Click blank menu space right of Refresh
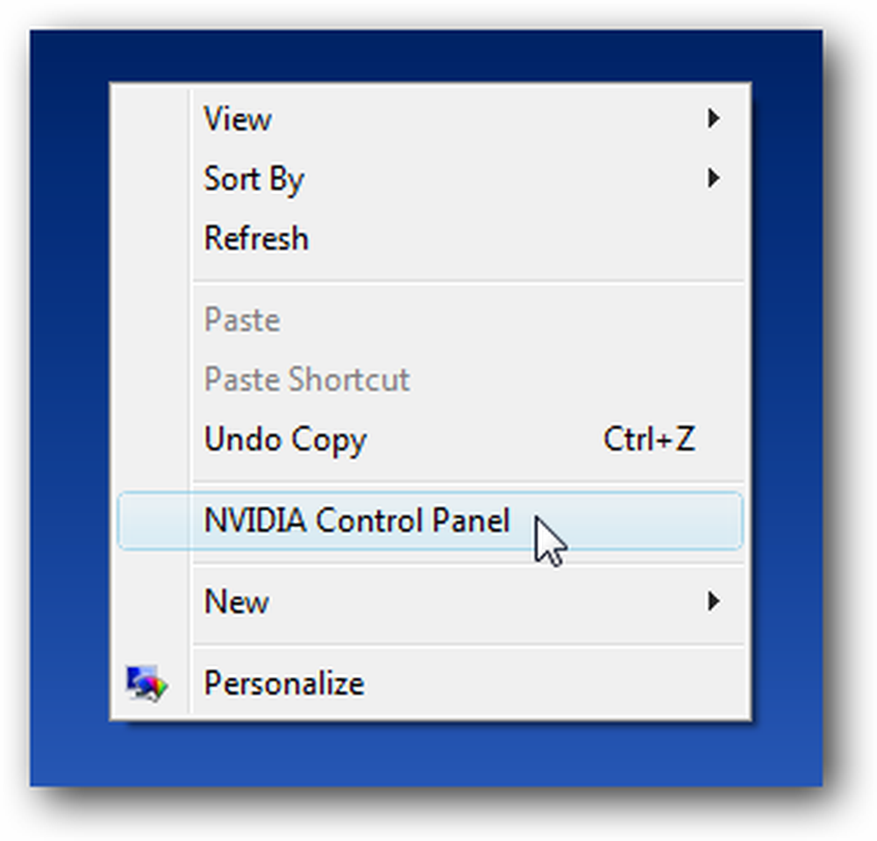 coord(525,239)
